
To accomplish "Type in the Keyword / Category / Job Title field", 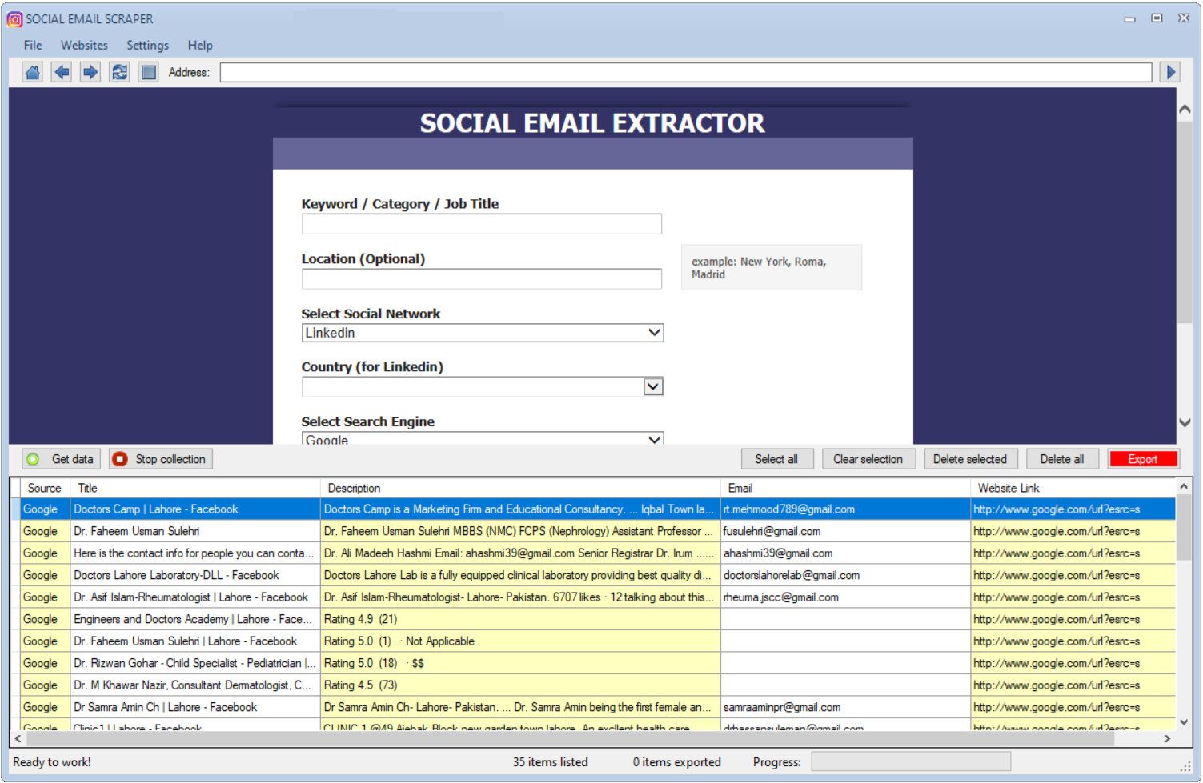I will [481, 224].
